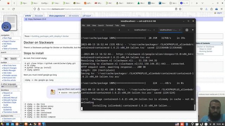Open the Translation Guide link
Viewport: 225px width, 126px height.
(10, 112)
